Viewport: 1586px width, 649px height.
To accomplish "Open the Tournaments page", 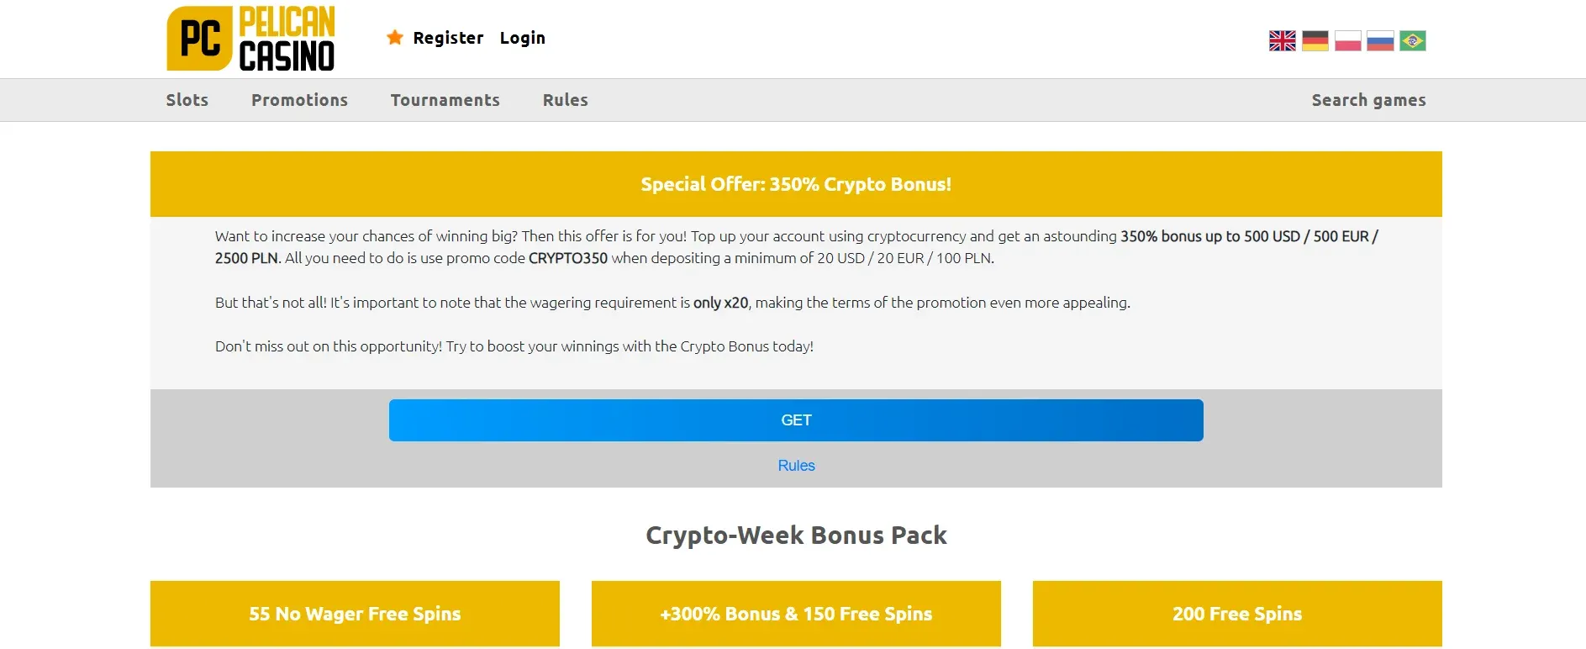I will tap(445, 100).
